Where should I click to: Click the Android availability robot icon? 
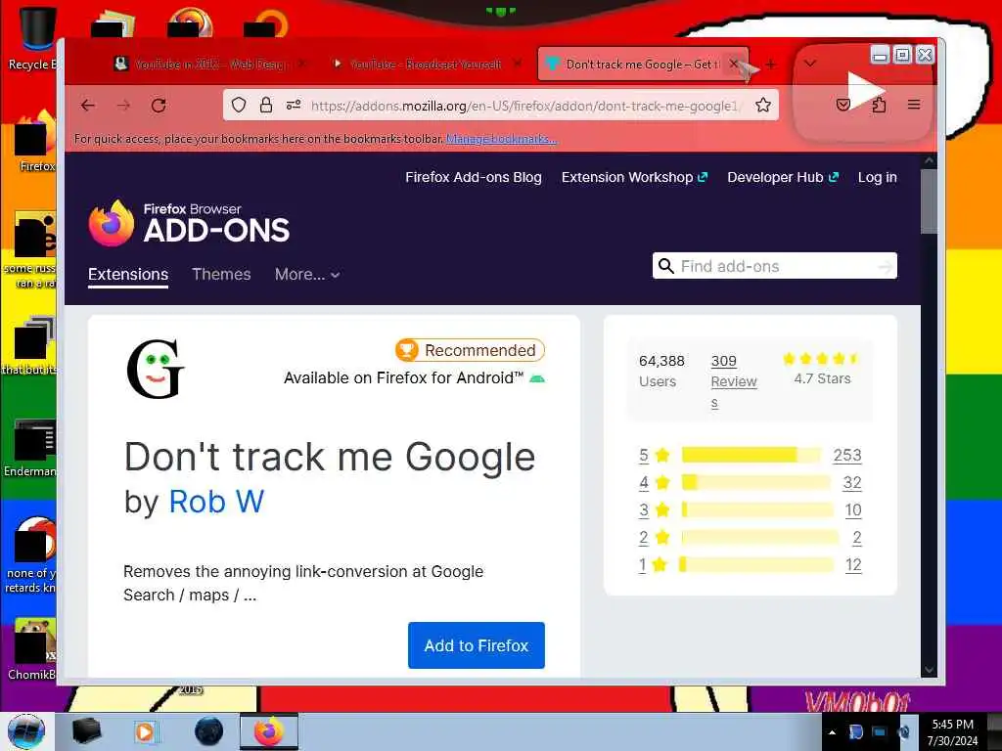click(x=537, y=378)
